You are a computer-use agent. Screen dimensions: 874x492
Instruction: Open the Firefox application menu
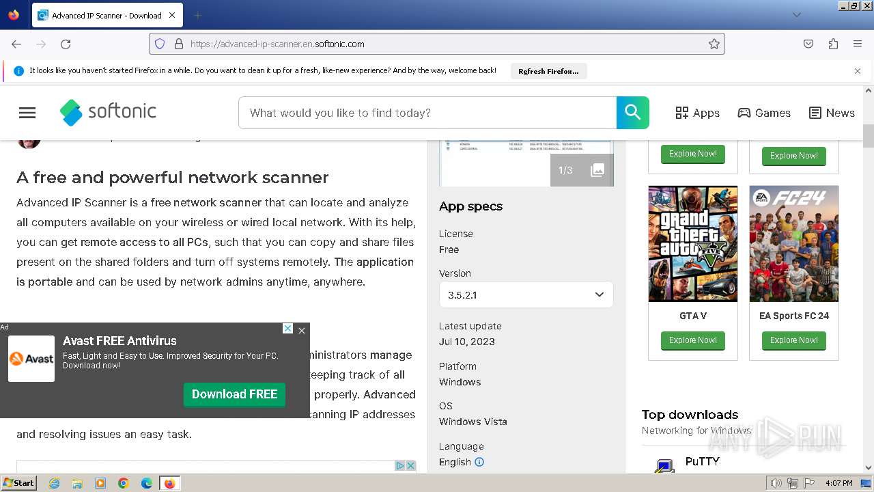(x=858, y=44)
